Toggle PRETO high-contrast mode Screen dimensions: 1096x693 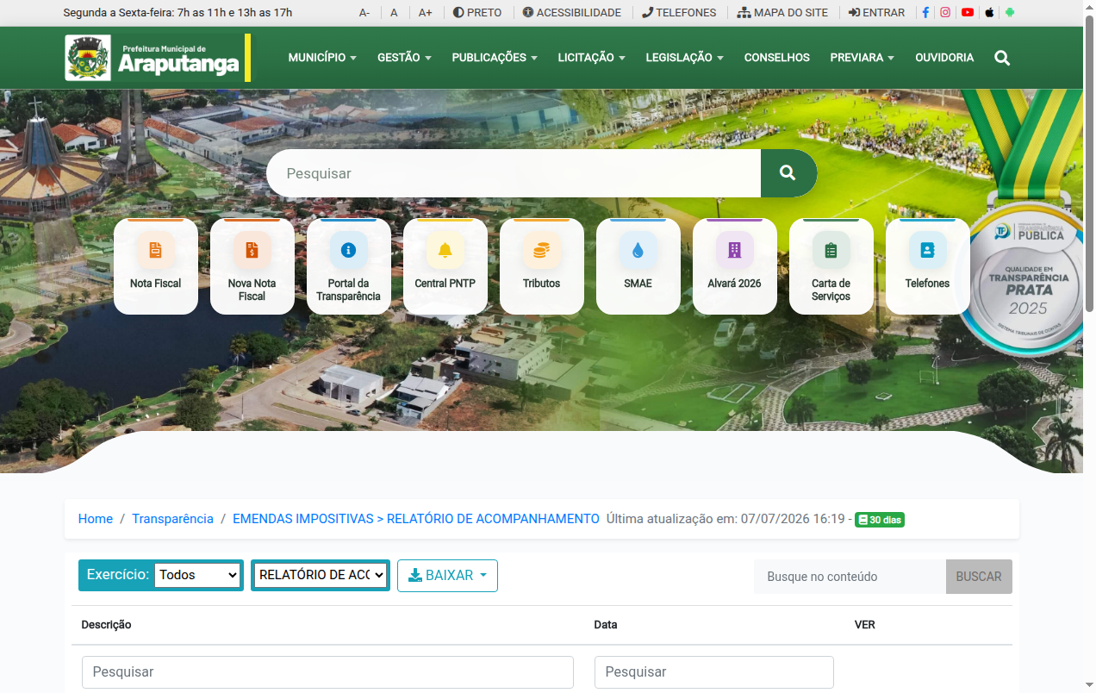point(477,13)
